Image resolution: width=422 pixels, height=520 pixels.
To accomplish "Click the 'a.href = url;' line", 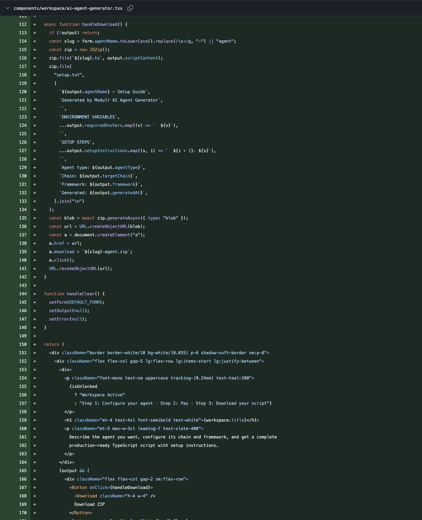I will point(65,243).
